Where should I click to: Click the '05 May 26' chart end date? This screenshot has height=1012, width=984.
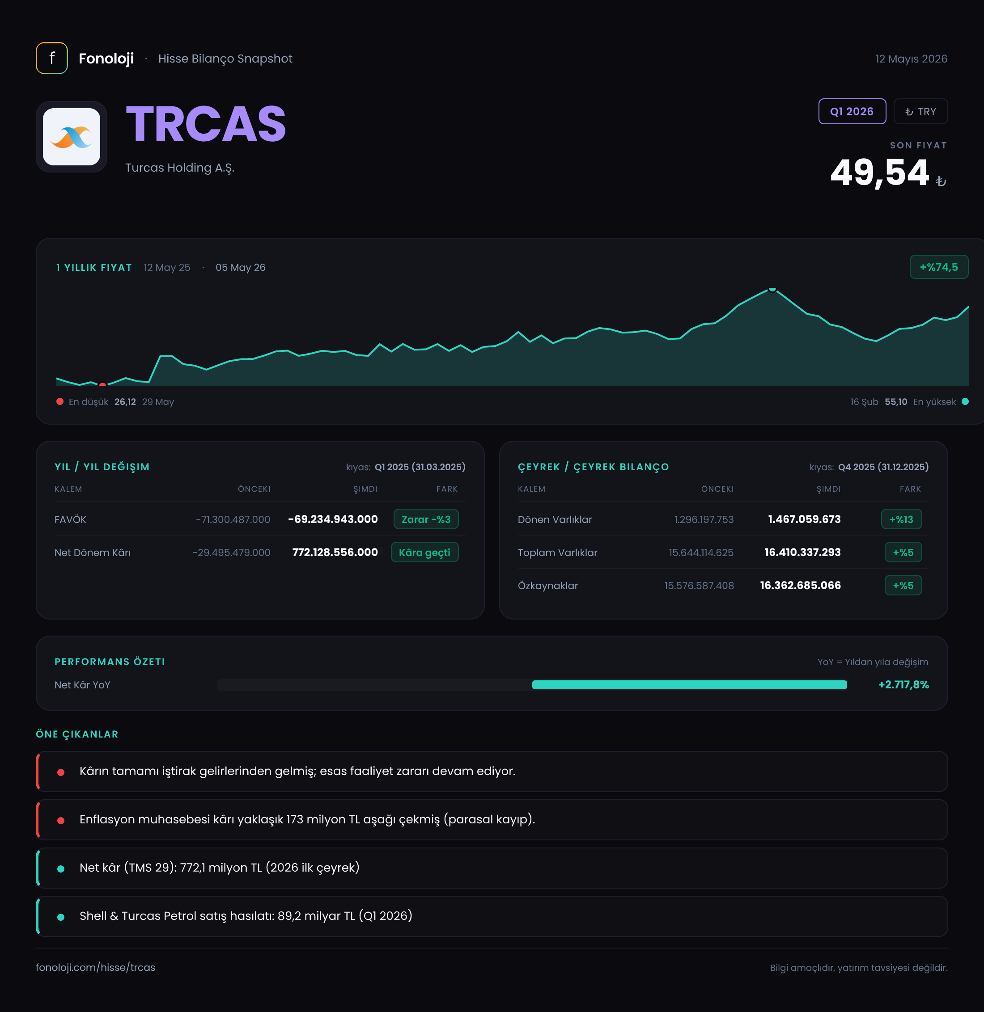240,268
